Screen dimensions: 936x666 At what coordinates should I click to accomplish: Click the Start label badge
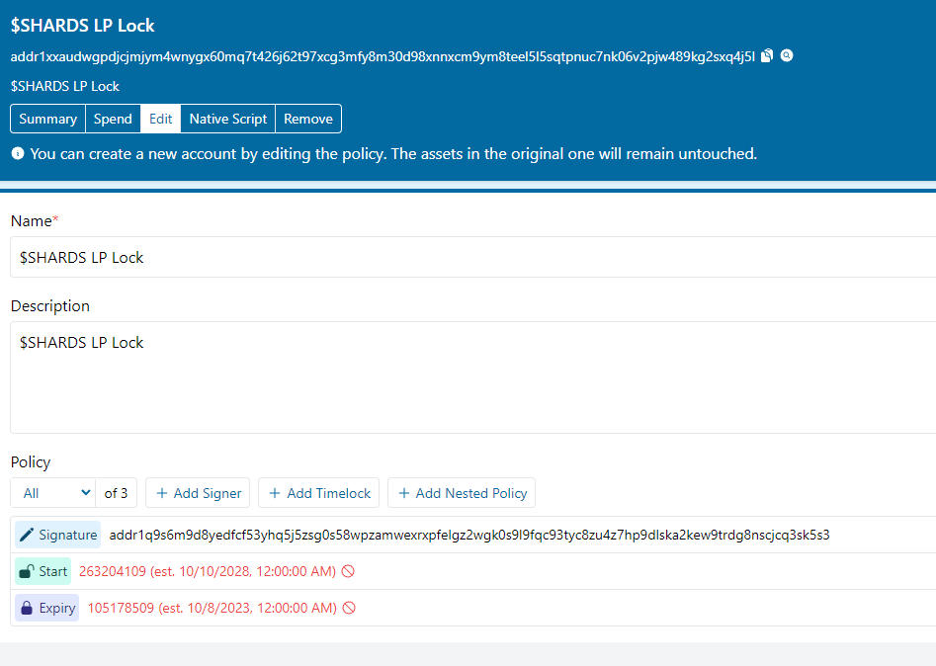pos(43,572)
